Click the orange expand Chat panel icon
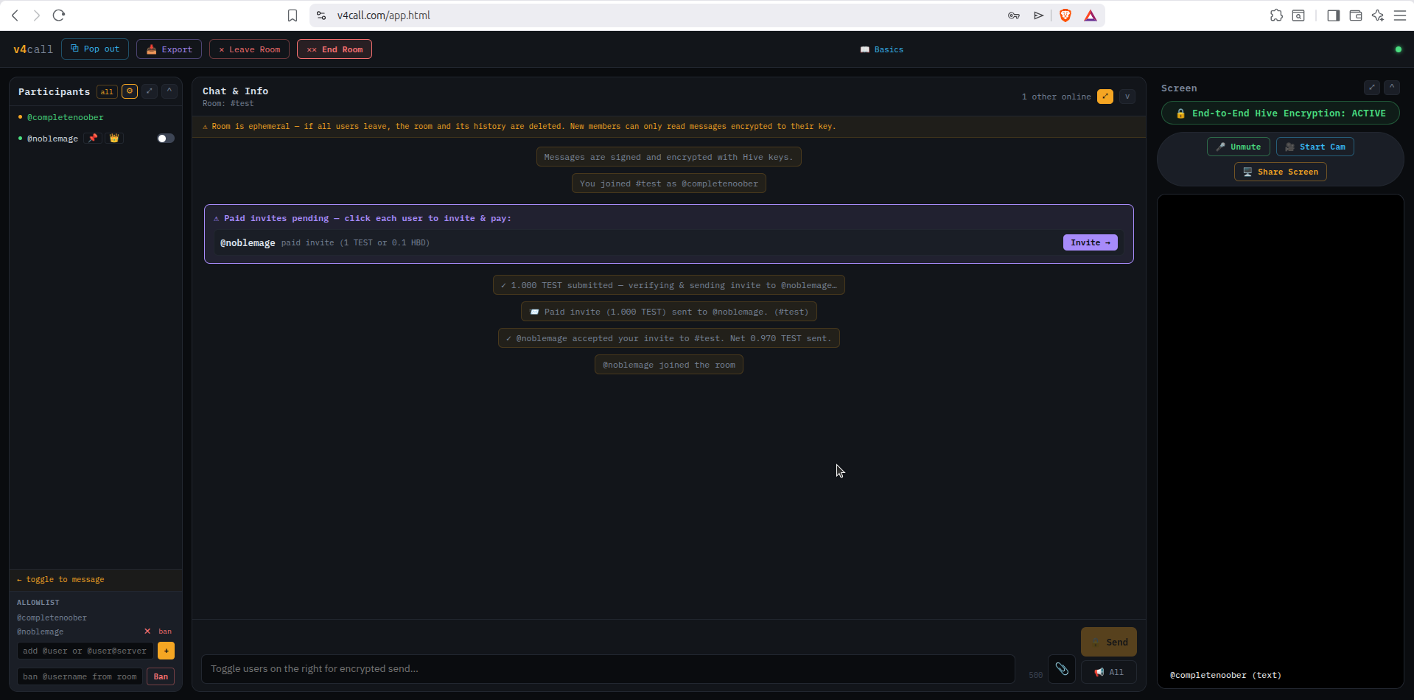Viewport: 1414px width, 700px height. point(1105,97)
